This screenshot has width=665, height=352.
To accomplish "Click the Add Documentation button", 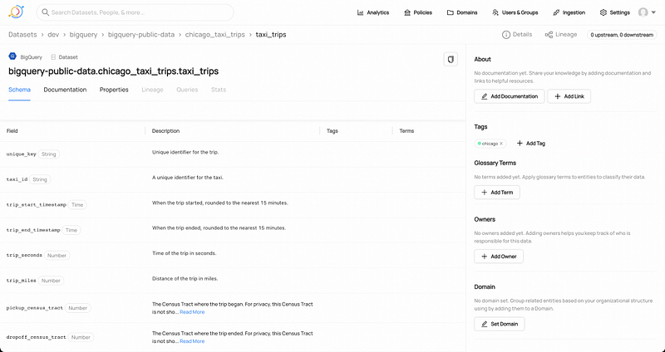I will [x=509, y=96].
